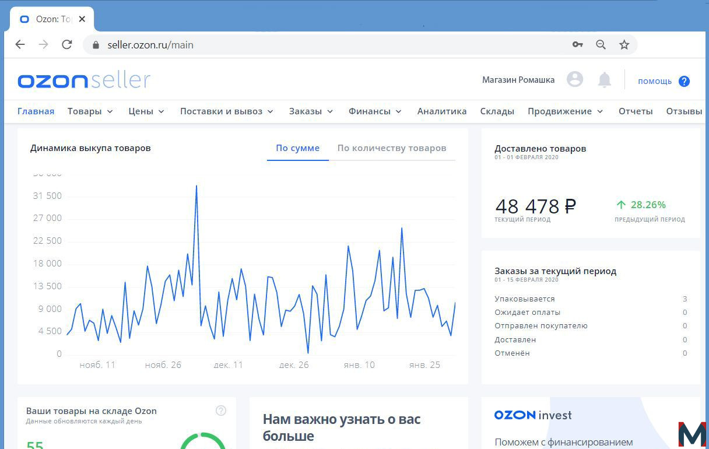The width and height of the screenshot is (709, 449).
Task: Click the question icon on Ozon warehouse card
Action: pyautogui.click(x=221, y=411)
